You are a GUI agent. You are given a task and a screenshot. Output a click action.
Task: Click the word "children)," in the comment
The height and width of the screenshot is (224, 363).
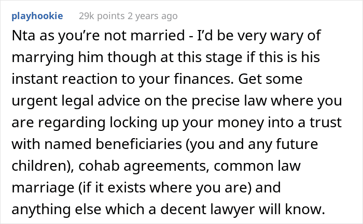(43, 166)
